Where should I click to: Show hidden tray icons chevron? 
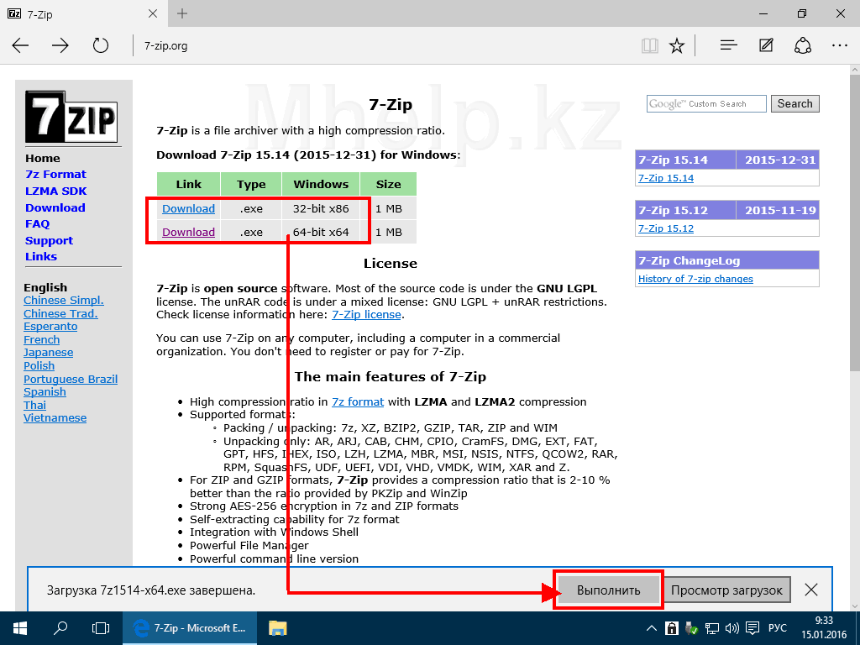coord(651,628)
